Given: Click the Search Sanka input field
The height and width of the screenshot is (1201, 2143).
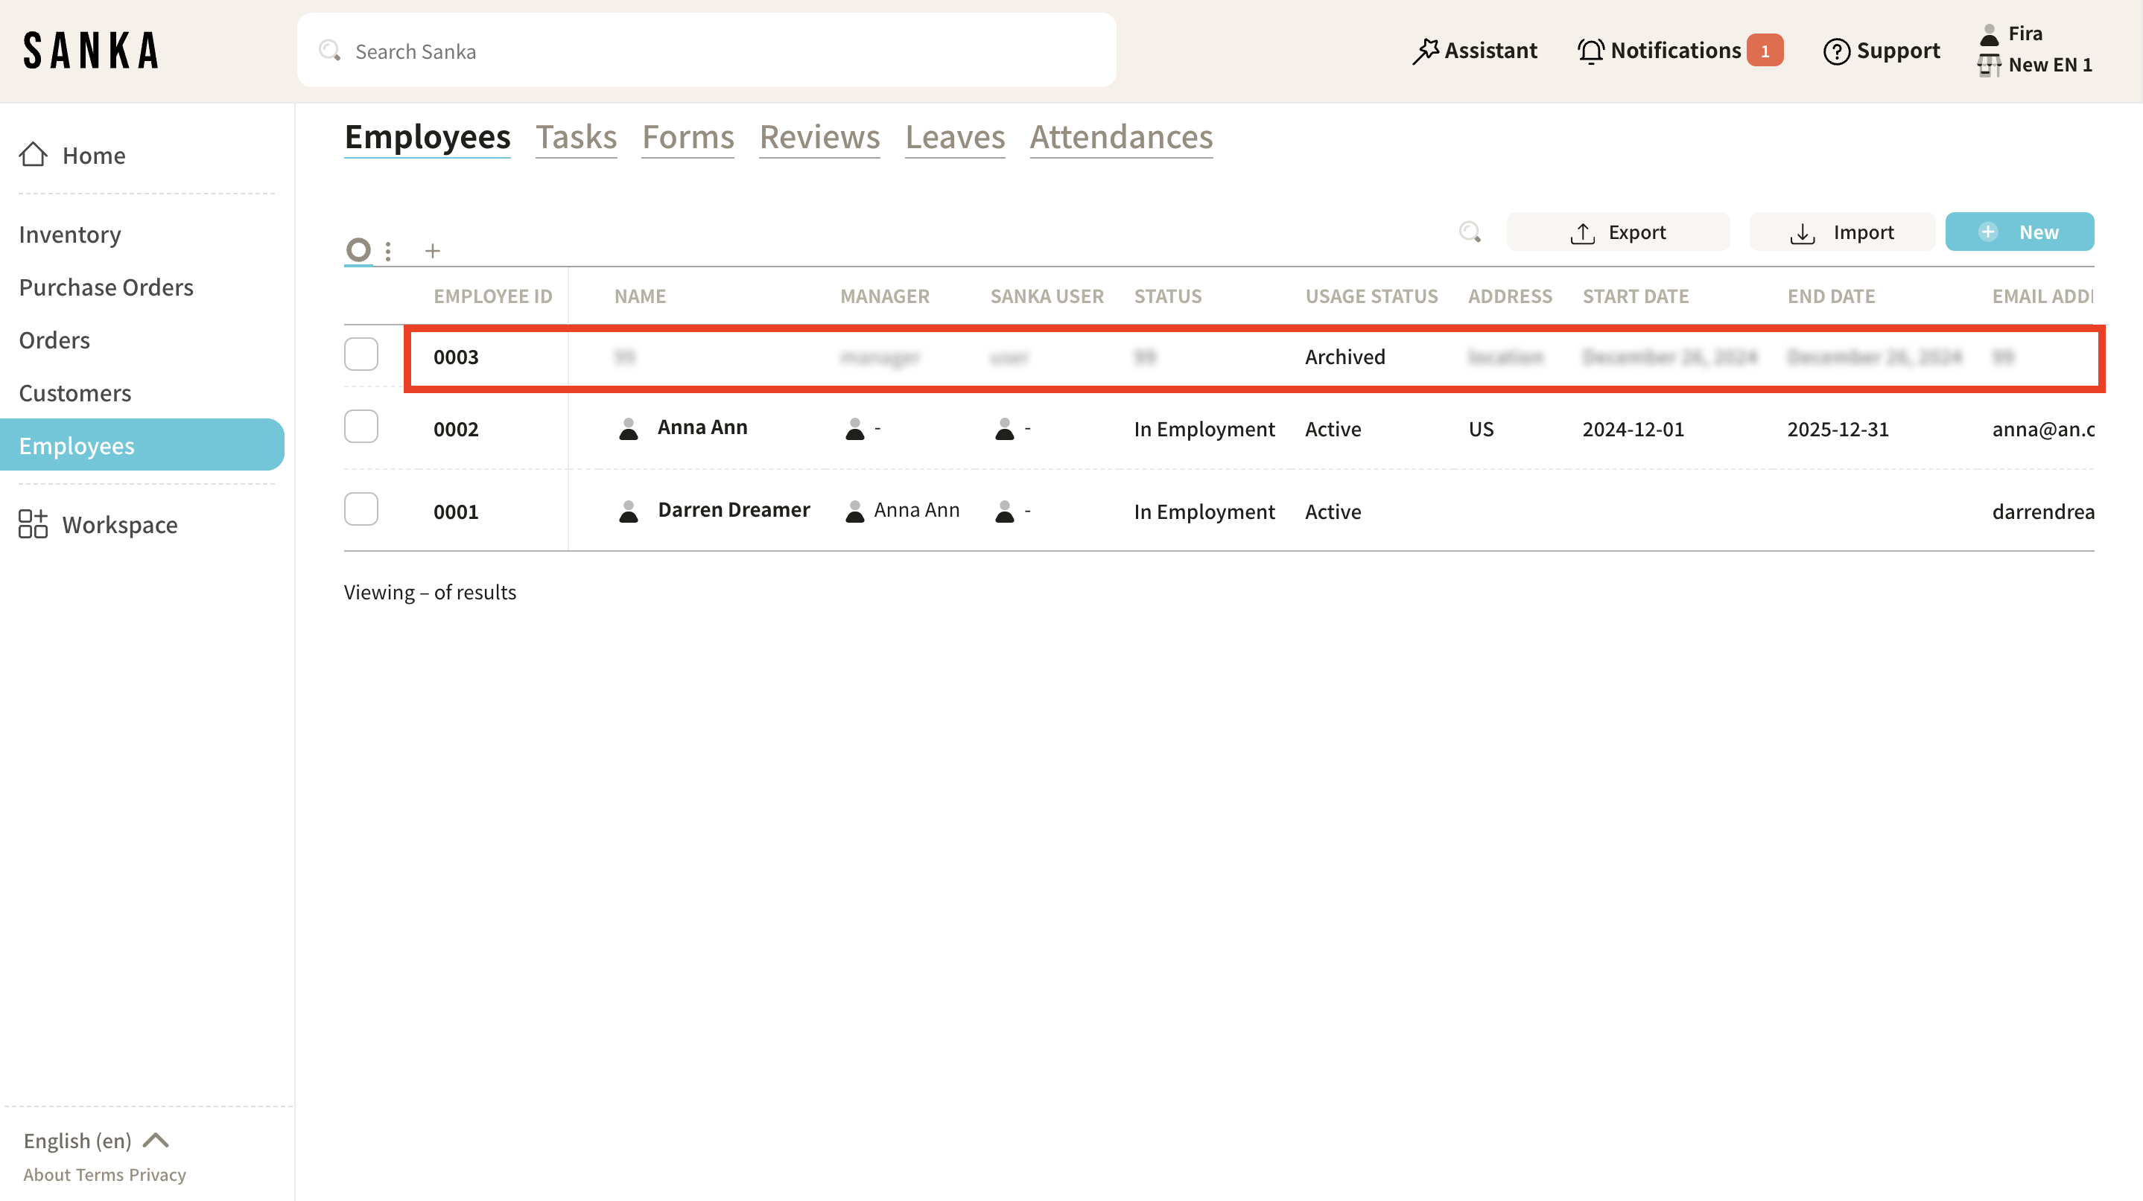Looking at the screenshot, I should tap(707, 51).
